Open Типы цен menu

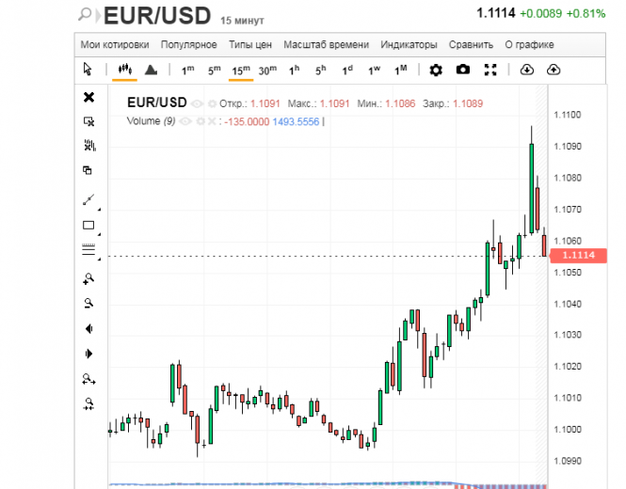[250, 45]
